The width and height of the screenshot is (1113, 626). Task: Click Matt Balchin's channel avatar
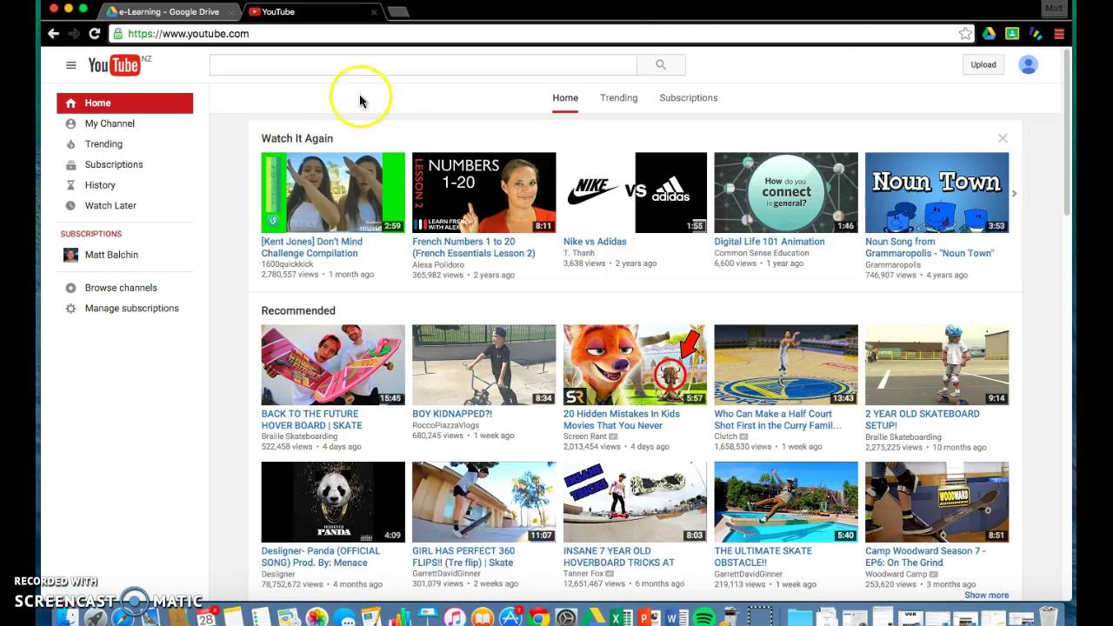coord(70,255)
